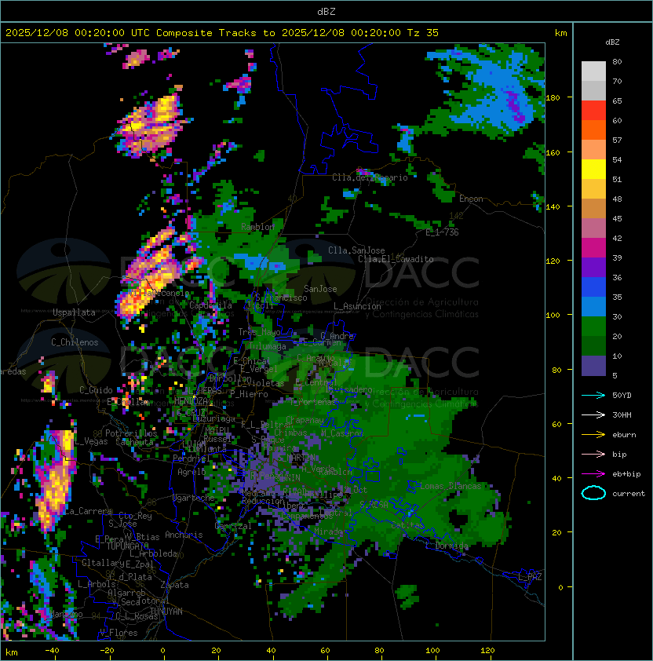Click the cyan 'current' ellipse legend symbol
This screenshot has width=653, height=661.
[x=593, y=493]
